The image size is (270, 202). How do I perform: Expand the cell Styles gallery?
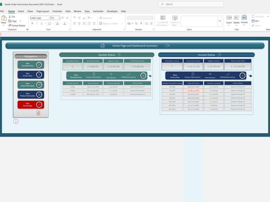coord(220,21)
